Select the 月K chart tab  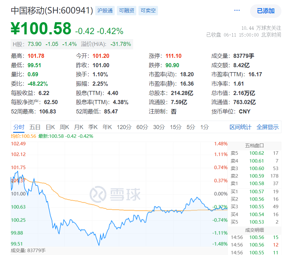79,127
